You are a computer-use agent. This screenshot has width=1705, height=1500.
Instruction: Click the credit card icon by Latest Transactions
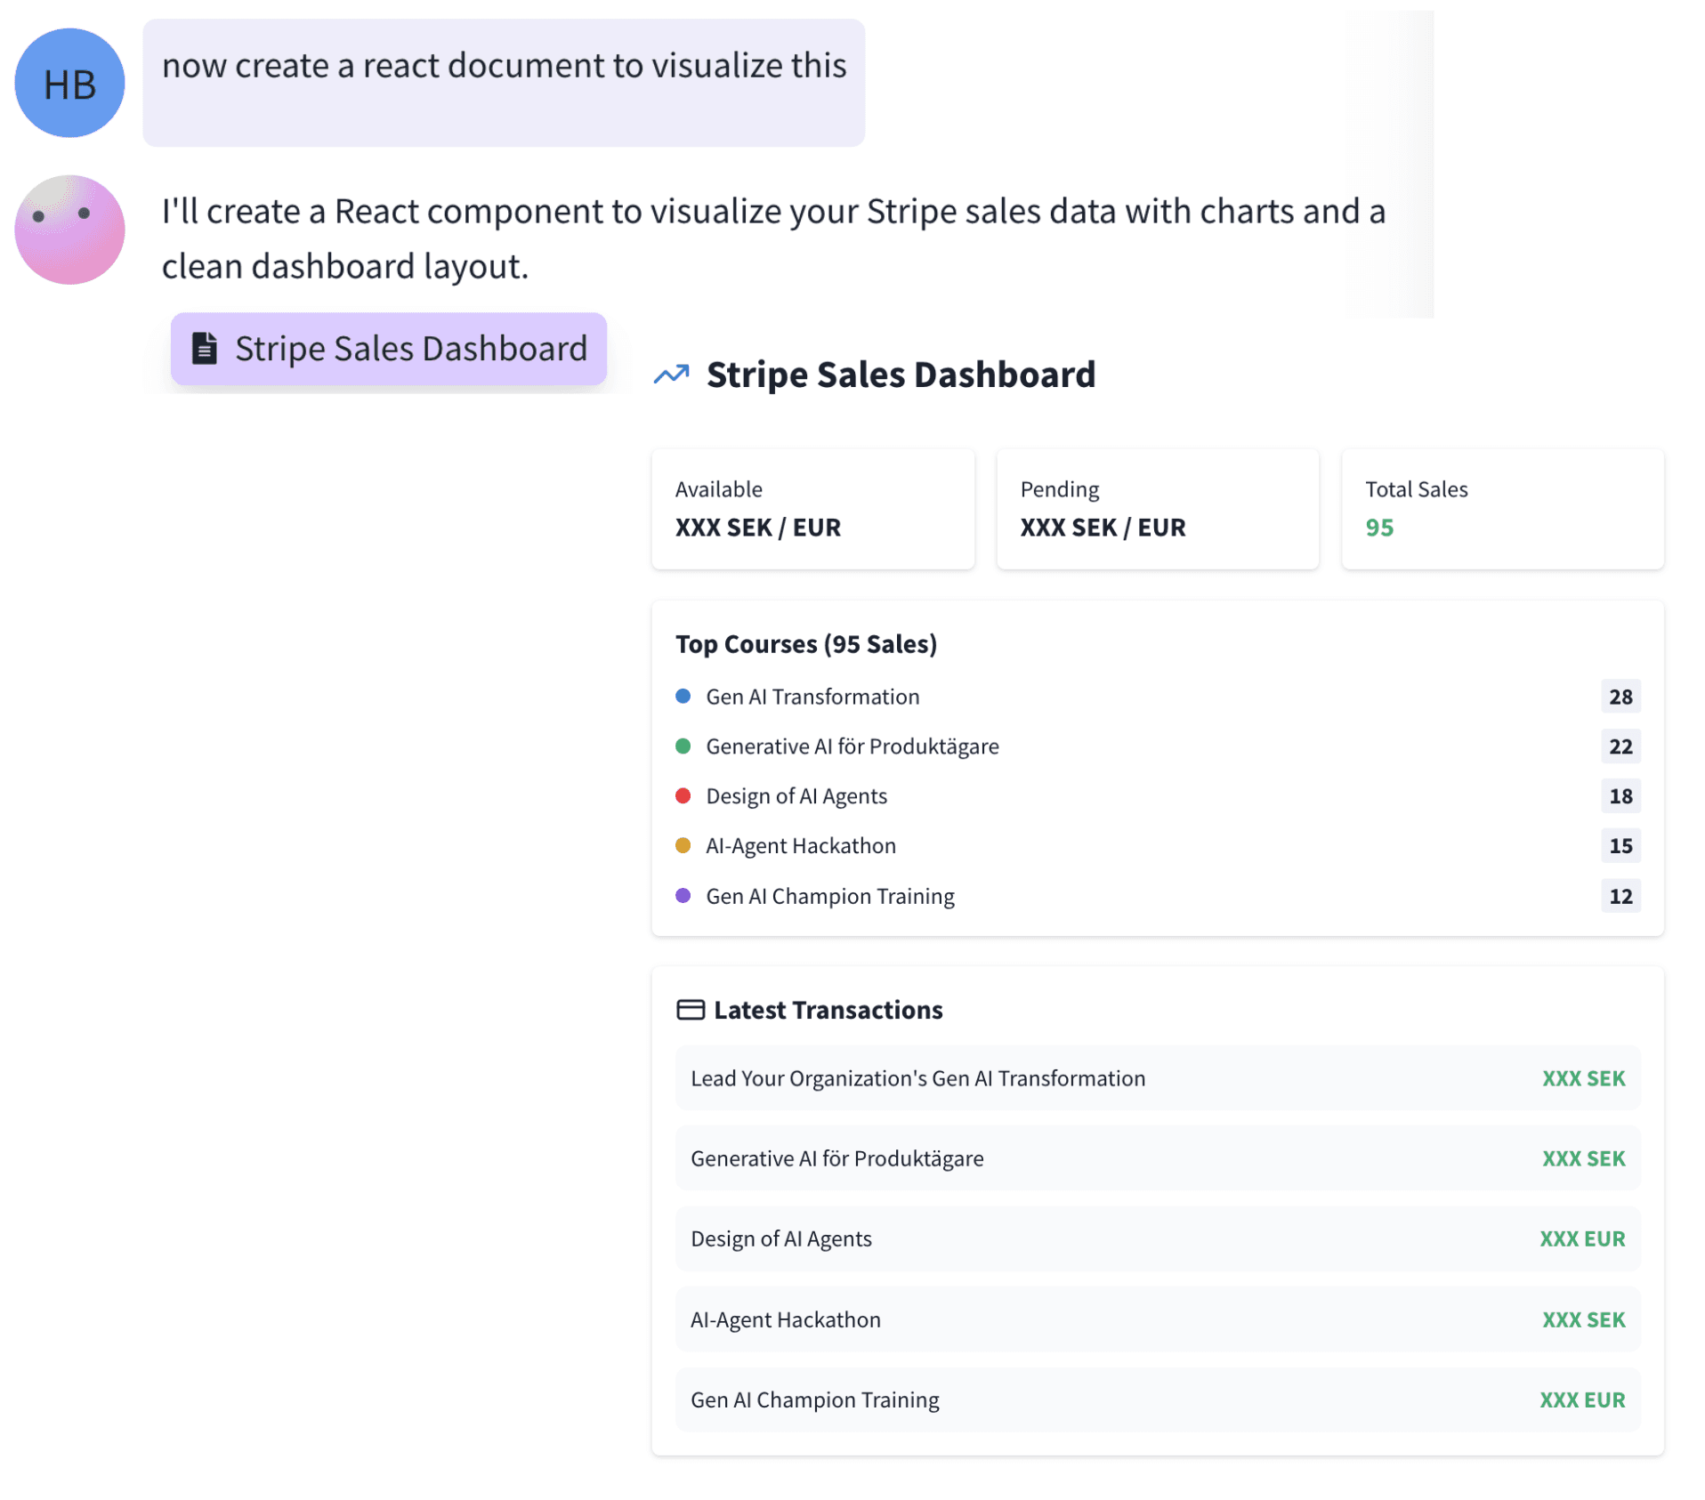(x=690, y=1009)
